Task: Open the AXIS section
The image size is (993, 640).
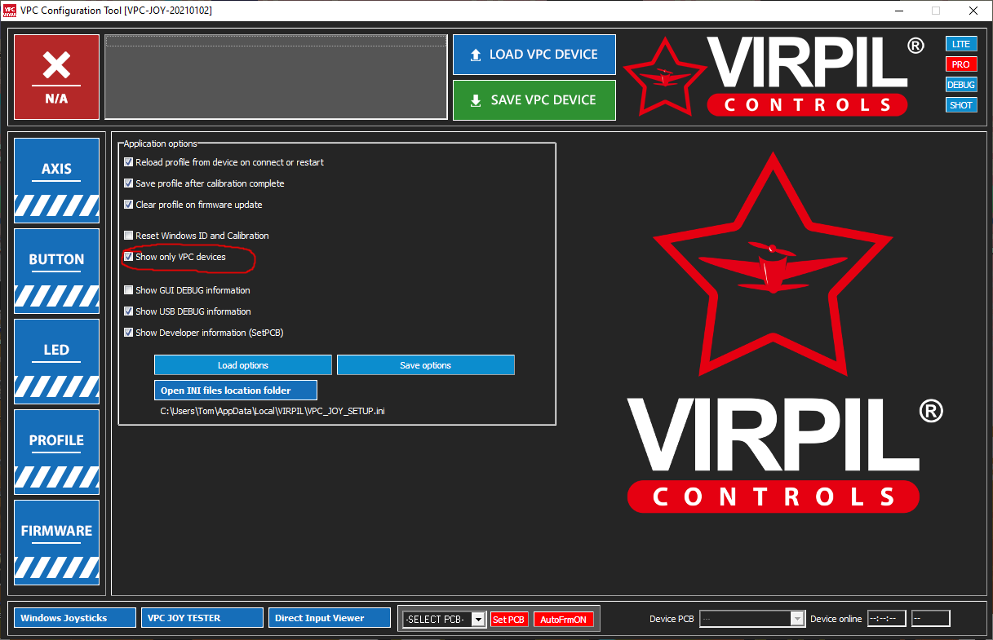Action: 56,180
